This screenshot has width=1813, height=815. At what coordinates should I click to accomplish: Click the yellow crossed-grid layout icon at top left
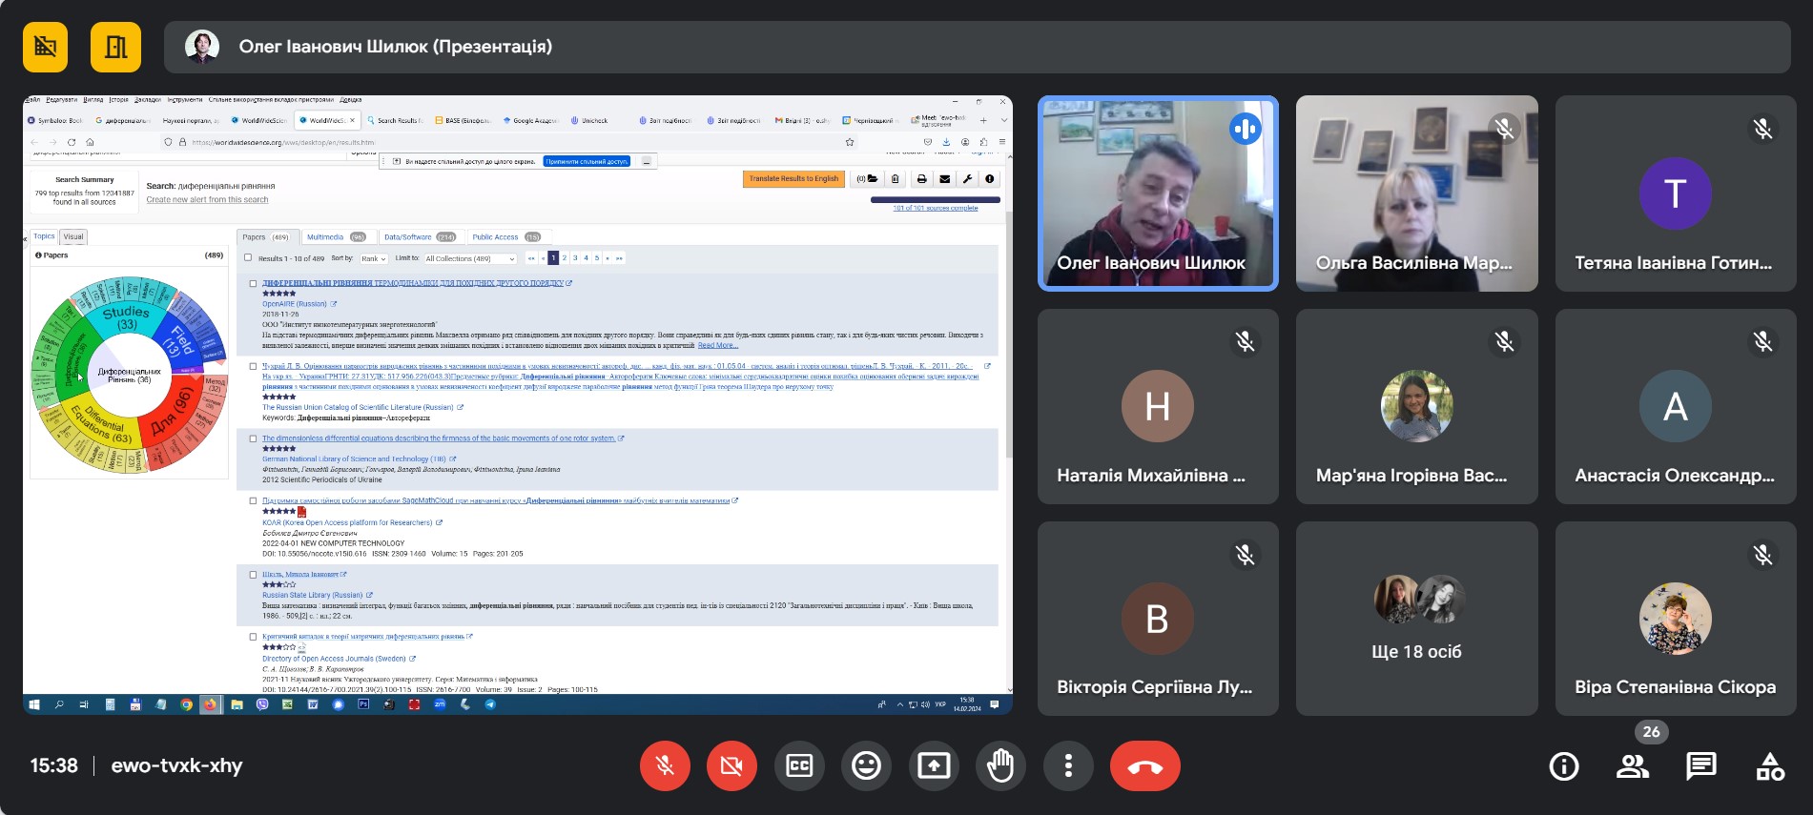45,47
